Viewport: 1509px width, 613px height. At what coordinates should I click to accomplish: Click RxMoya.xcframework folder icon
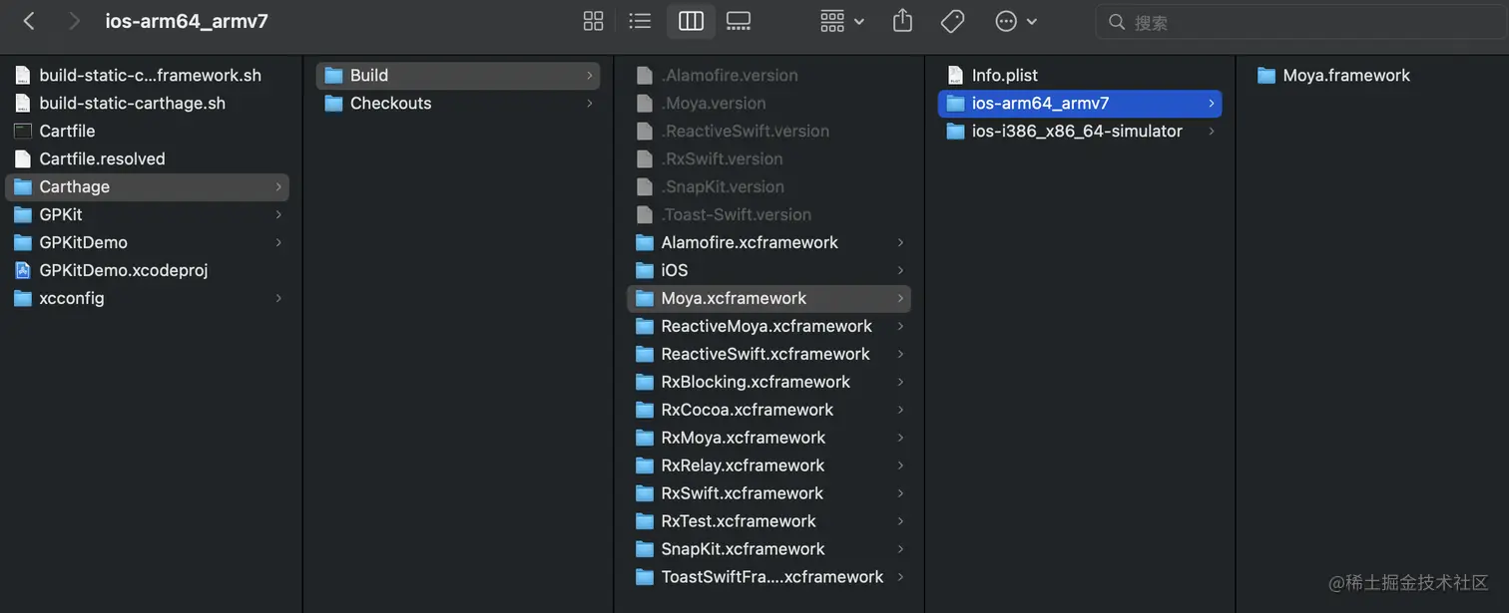pos(645,438)
